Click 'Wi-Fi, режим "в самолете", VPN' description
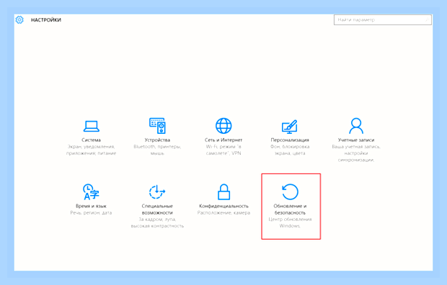Screen dimensions: 447x285 pyautogui.click(x=223, y=150)
